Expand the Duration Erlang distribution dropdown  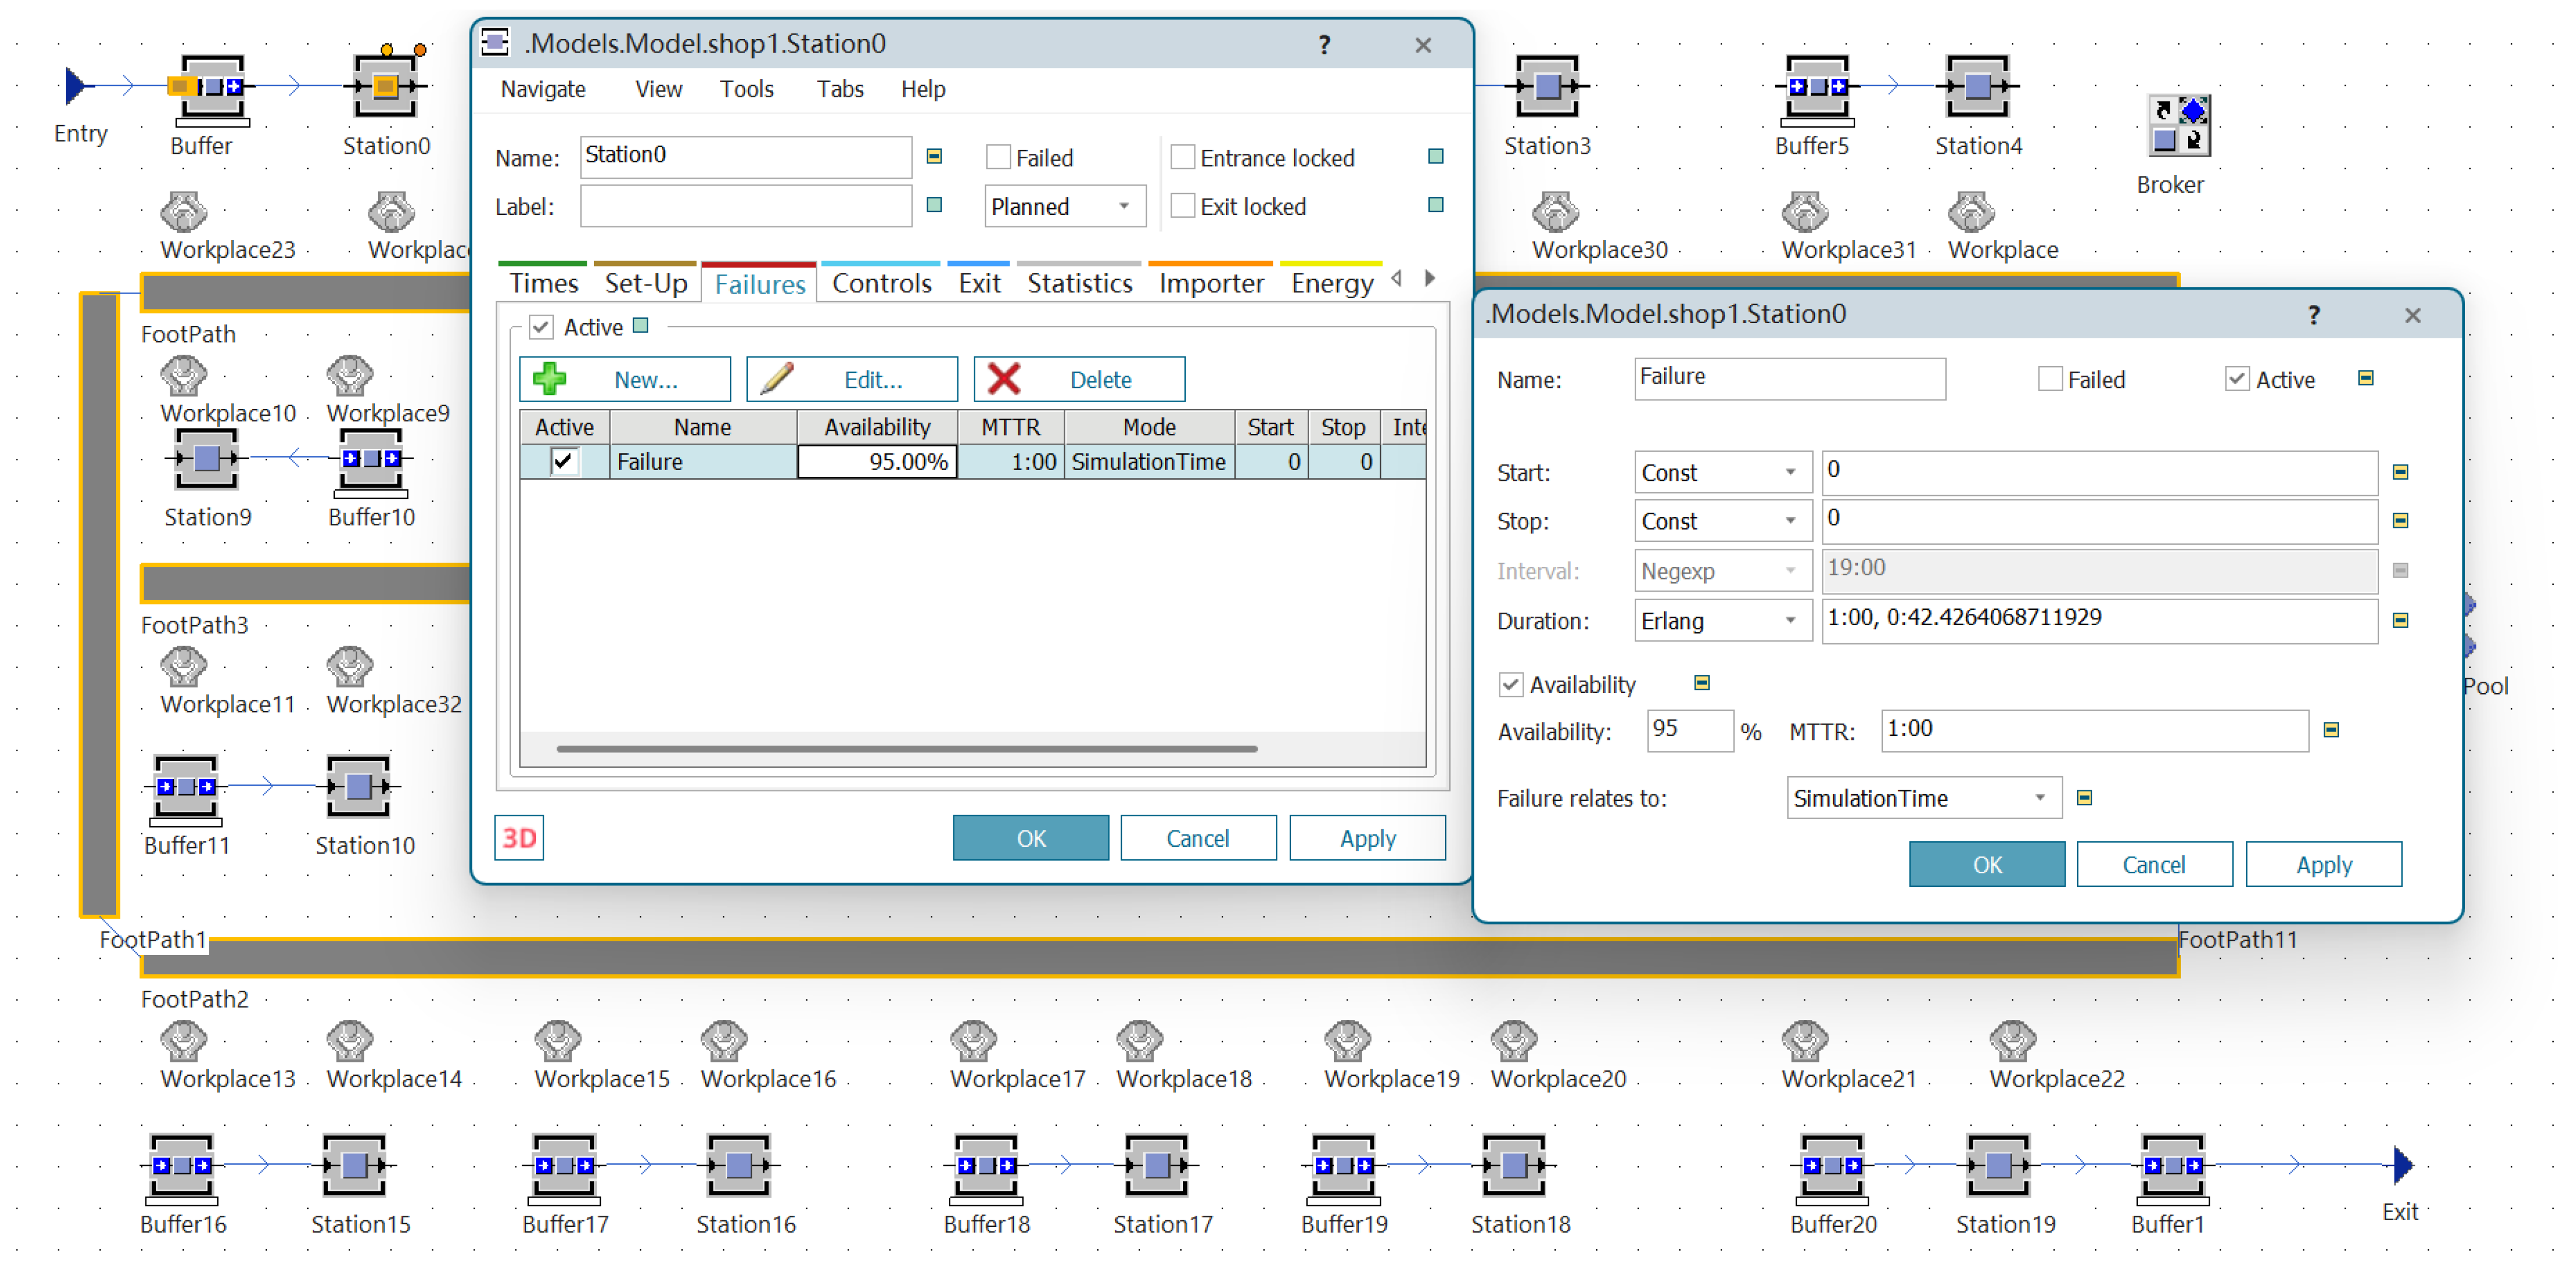click(1722, 621)
